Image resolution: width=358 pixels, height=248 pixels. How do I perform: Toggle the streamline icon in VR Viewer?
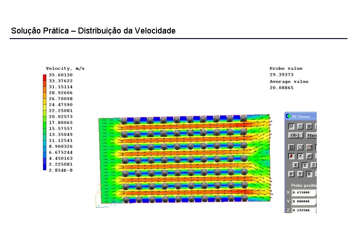[309, 156]
